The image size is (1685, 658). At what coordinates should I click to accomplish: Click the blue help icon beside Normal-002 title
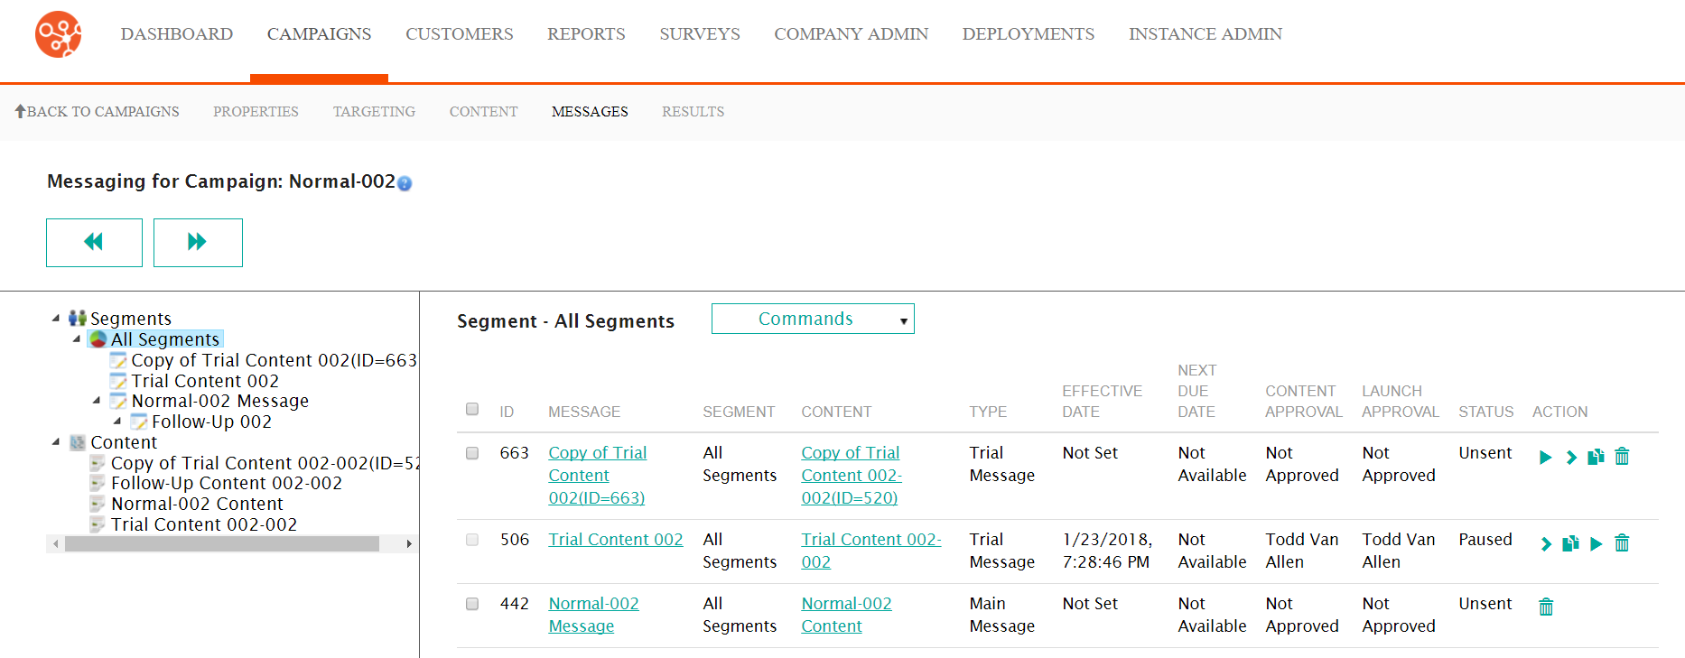[405, 183]
